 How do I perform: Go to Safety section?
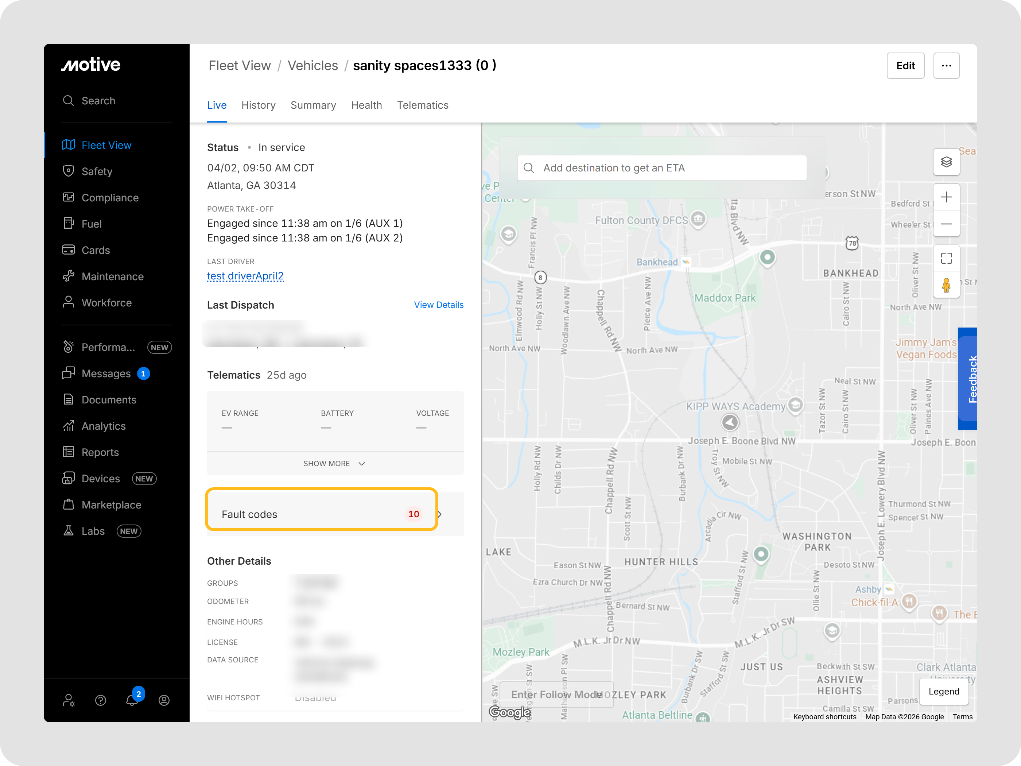pyautogui.click(x=87, y=171)
